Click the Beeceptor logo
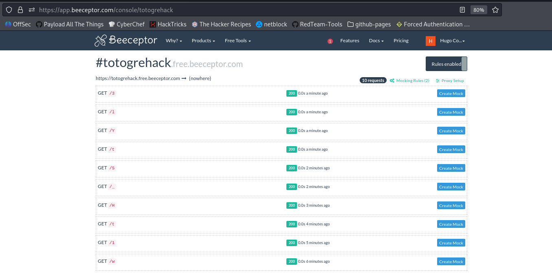This screenshot has height=279, width=552. click(x=126, y=40)
